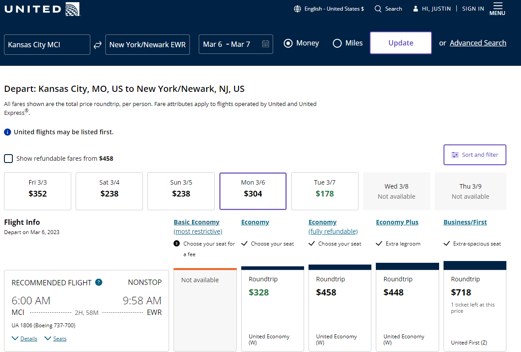521x352 pixels.
Task: Click the filter sliders icon on Sort and filter
Action: [455, 155]
